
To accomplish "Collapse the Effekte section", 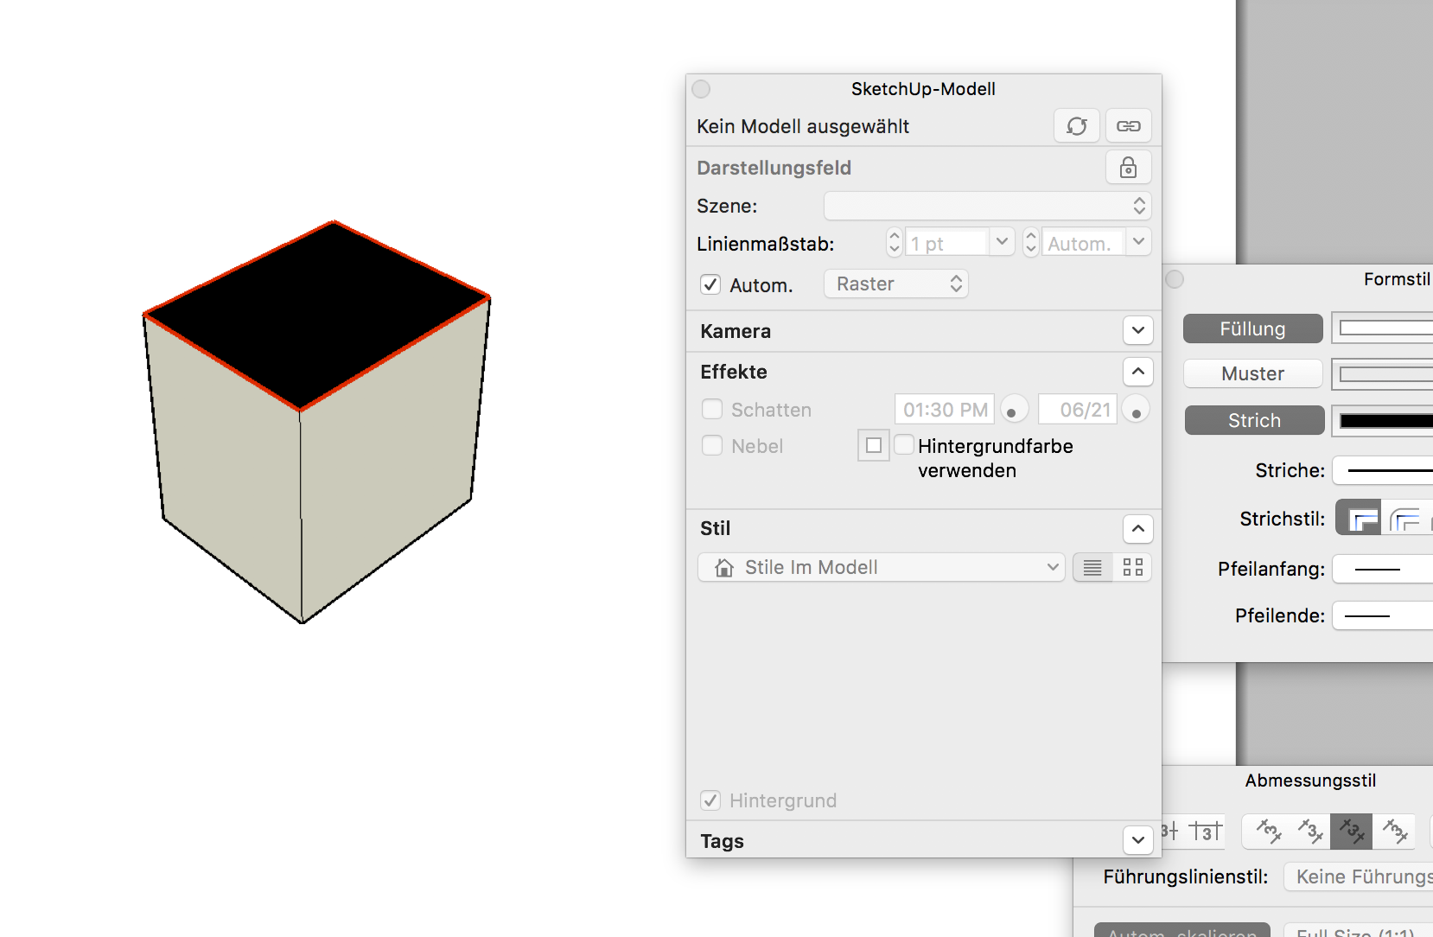I will (1137, 372).
